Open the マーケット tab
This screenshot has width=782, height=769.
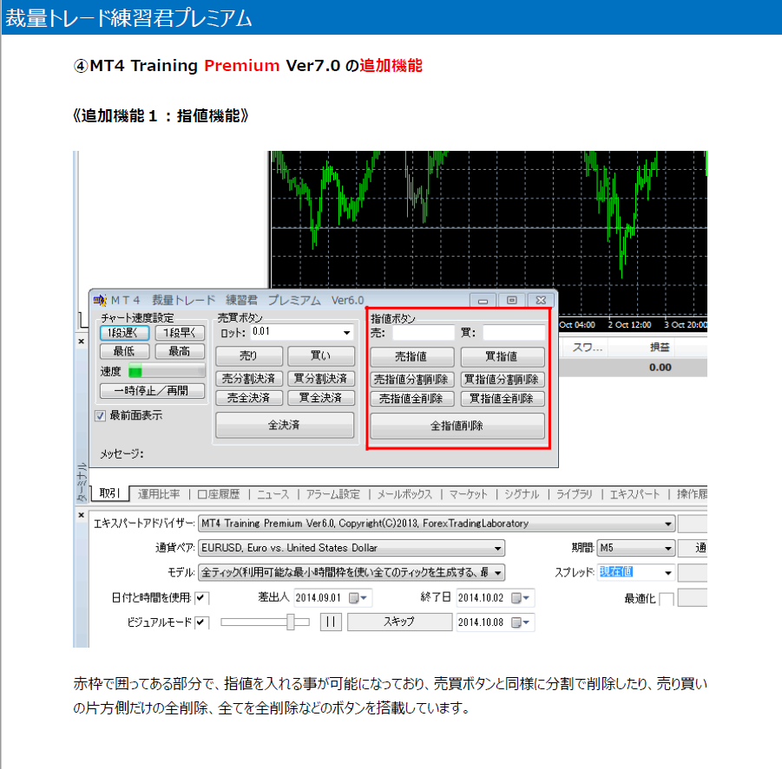pos(468,494)
